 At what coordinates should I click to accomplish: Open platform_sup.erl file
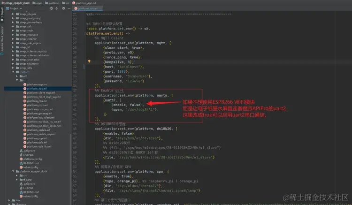[37, 138]
